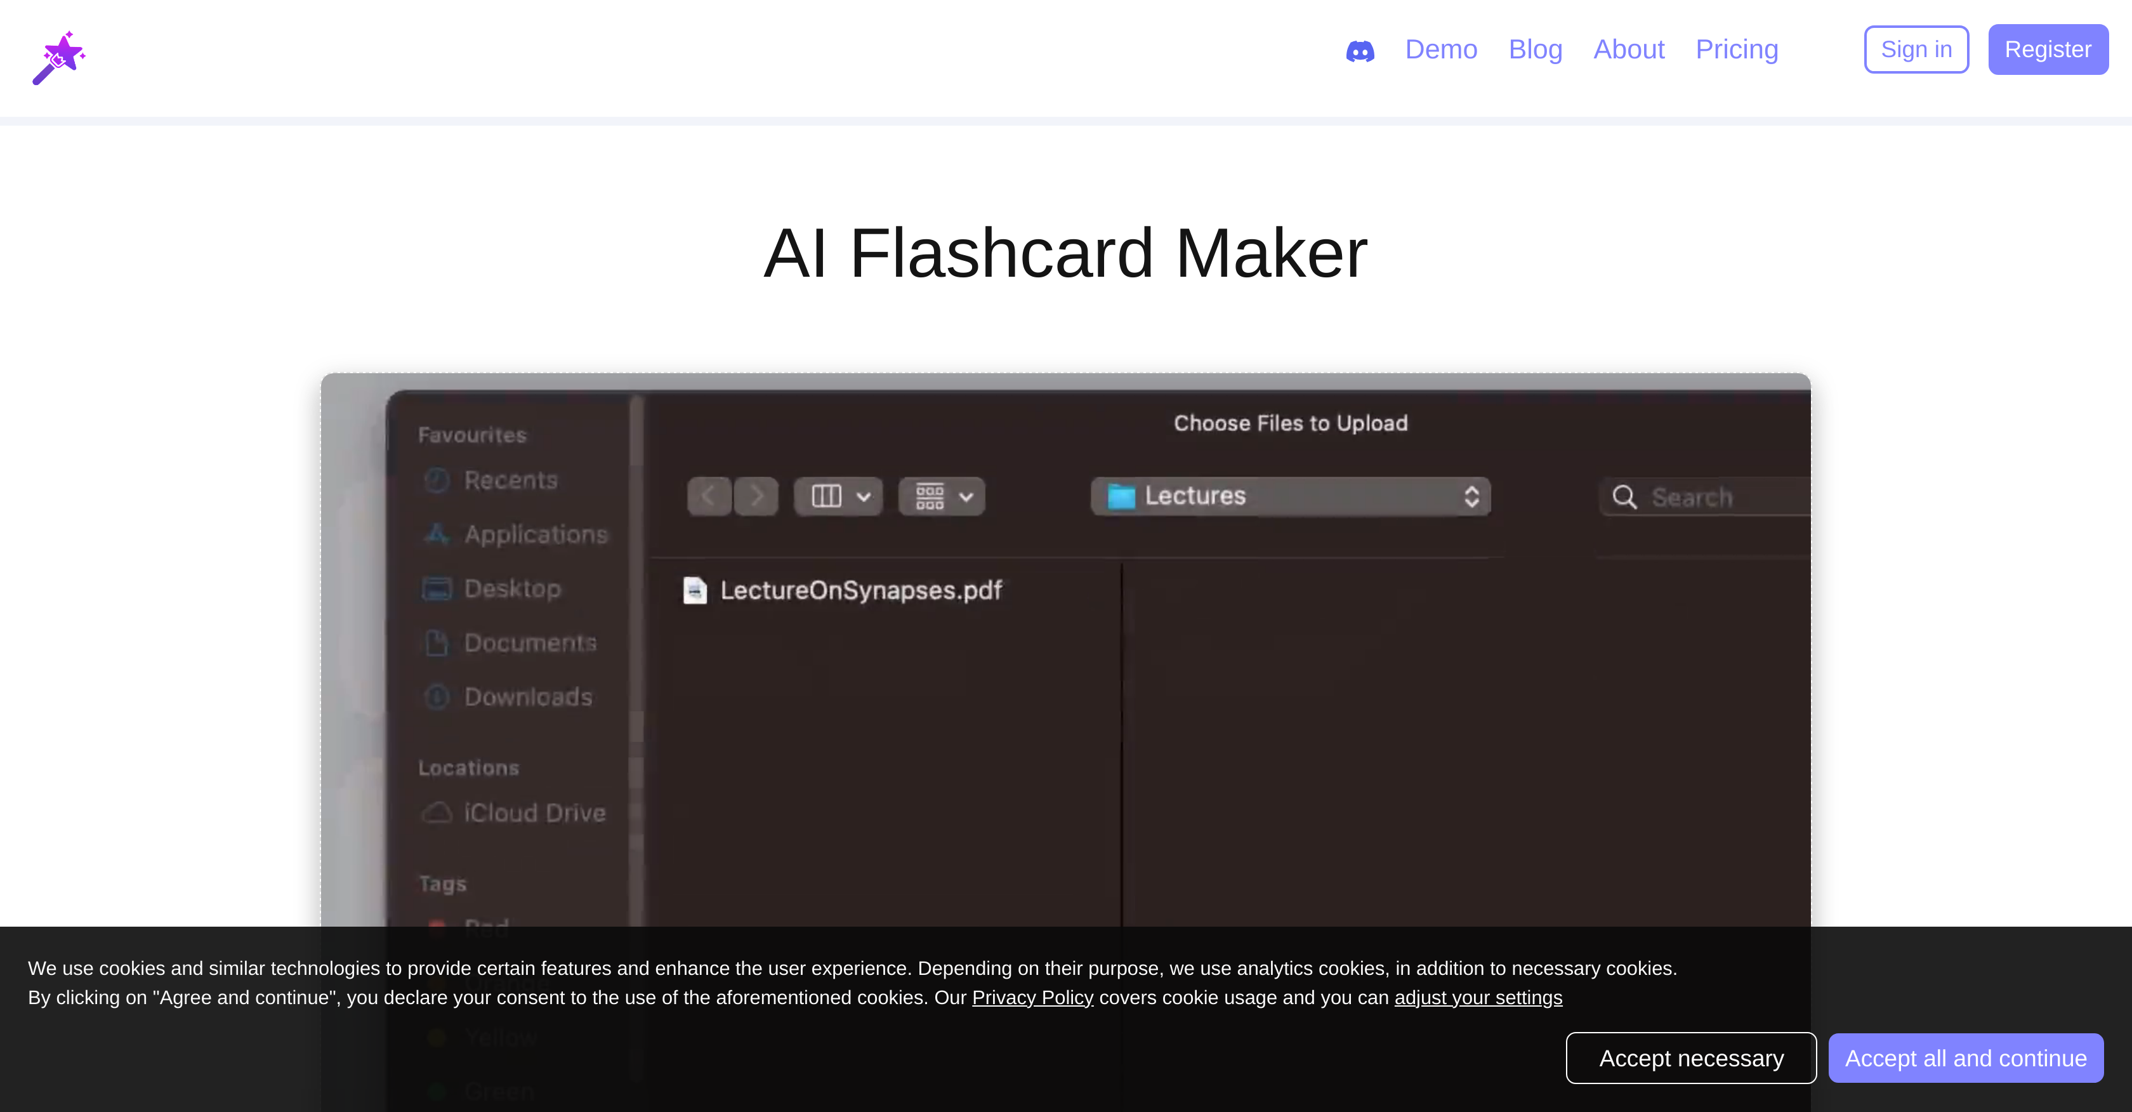Select Downloads in the sidebar
The height and width of the screenshot is (1112, 2132).
pos(527,697)
